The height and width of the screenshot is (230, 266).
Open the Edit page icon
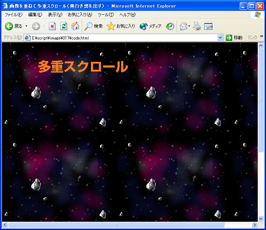coord(208,26)
